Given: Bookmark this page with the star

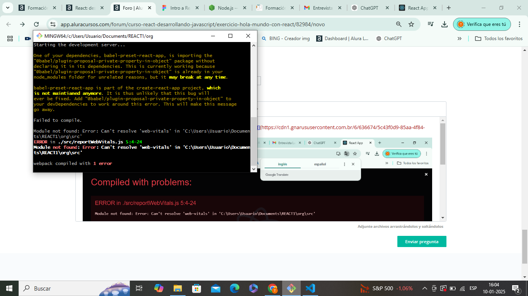Looking at the screenshot, I should [x=411, y=24].
